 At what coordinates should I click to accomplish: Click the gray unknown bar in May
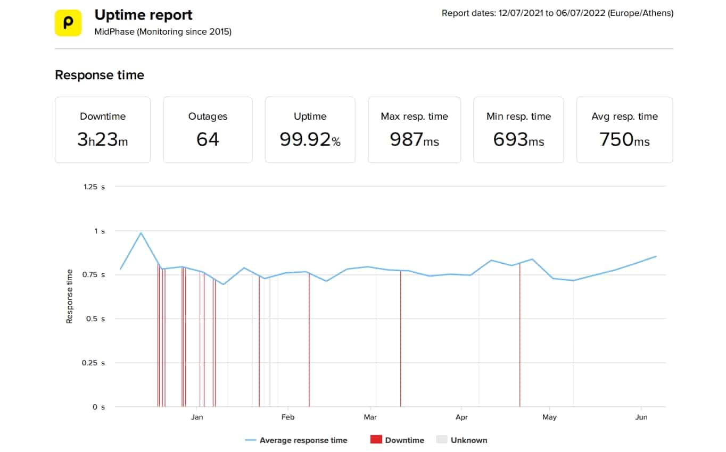[573, 344]
